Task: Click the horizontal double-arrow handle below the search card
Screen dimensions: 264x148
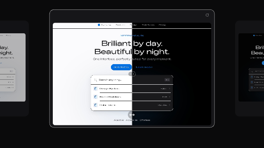Action: pos(132,115)
